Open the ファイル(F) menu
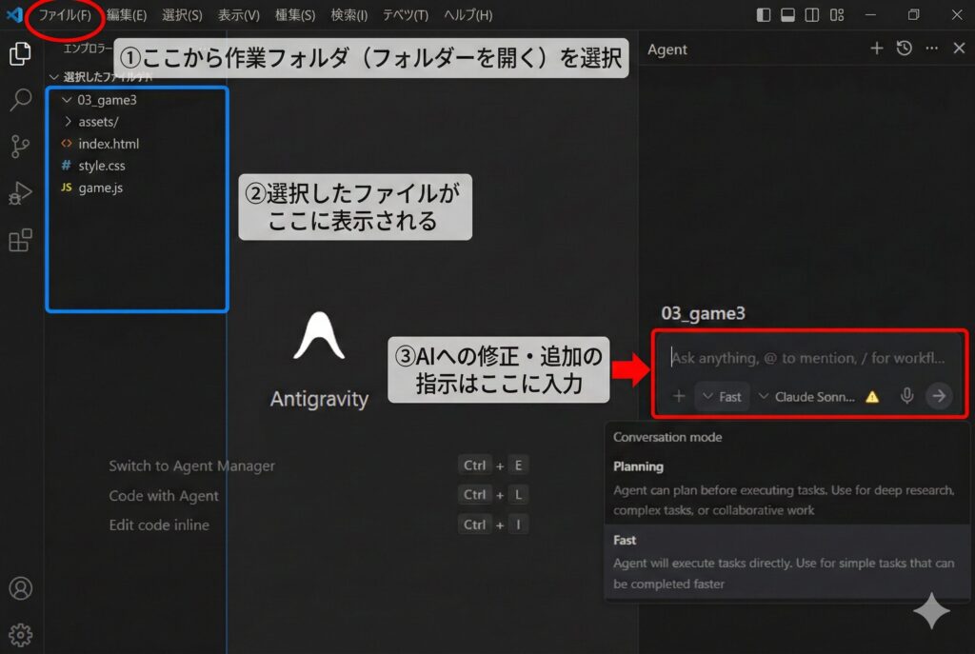Screen dimensions: 975x654 (65, 15)
